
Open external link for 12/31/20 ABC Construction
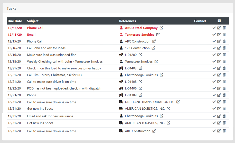tap(154, 131)
